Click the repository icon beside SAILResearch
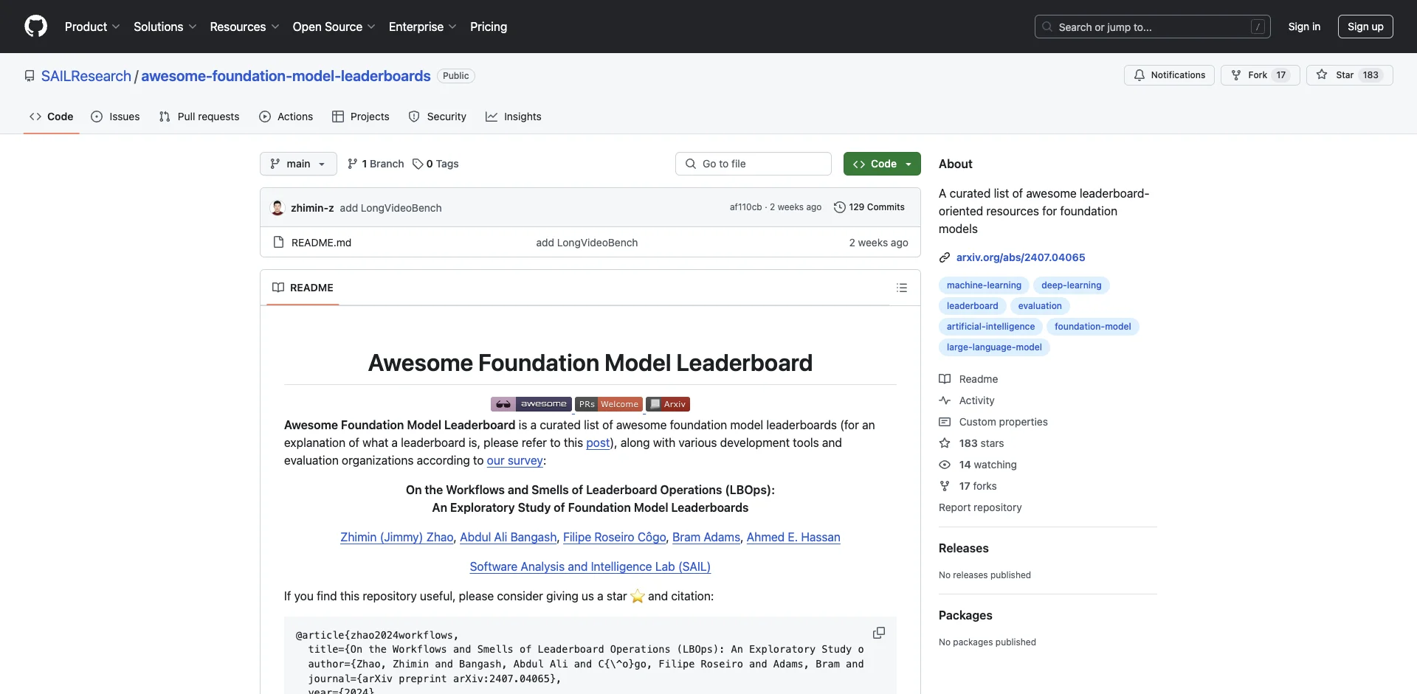1417x694 pixels. (x=30, y=76)
